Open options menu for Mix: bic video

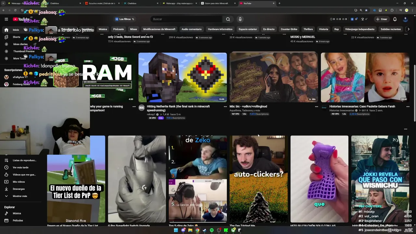pyautogui.click(x=317, y=107)
